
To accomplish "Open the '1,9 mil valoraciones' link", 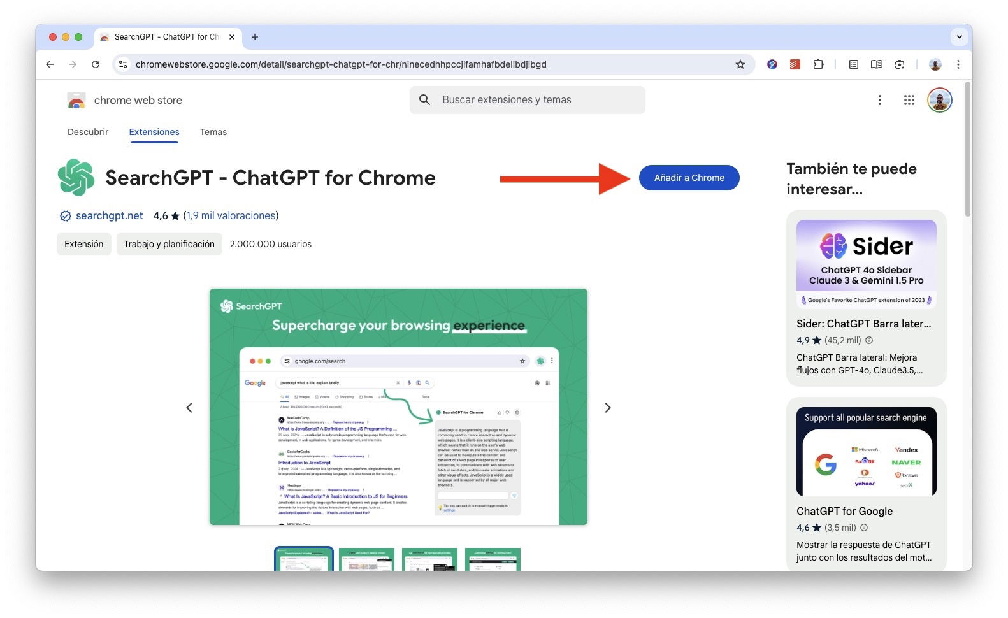I will (231, 215).
